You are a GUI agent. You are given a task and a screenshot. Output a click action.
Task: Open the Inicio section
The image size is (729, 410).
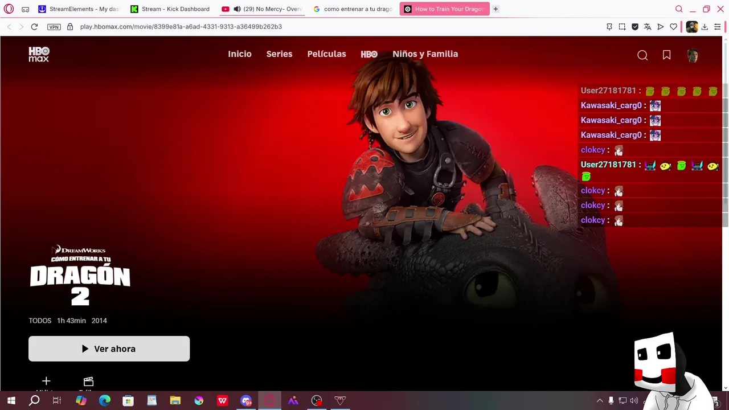(240, 54)
